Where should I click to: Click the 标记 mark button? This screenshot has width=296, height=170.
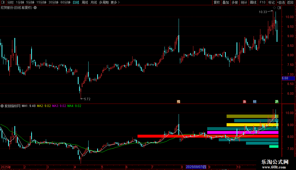click(x=271, y=2)
